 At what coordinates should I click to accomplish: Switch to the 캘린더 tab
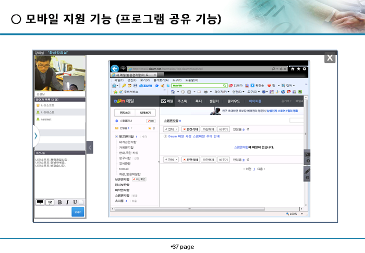click(x=214, y=101)
